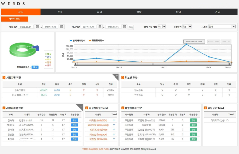Click the 데이터 보드 button
Viewport: 239px width, 154px height.
coord(15,19)
